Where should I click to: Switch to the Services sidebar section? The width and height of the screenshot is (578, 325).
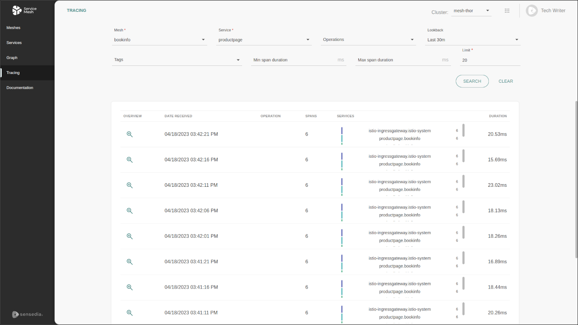click(14, 42)
